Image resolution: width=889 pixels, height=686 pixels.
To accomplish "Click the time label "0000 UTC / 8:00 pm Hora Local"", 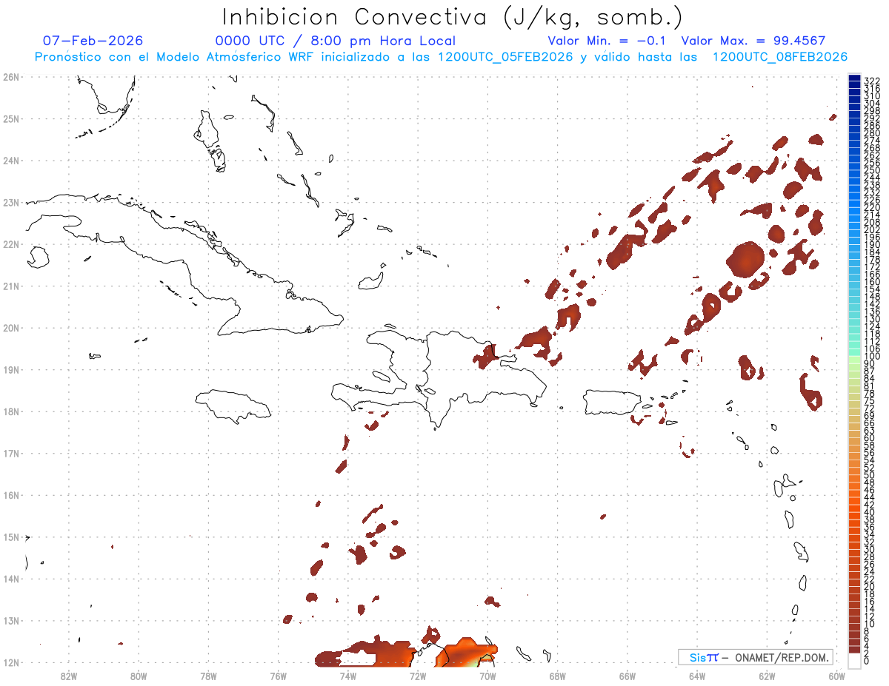I will point(335,41).
